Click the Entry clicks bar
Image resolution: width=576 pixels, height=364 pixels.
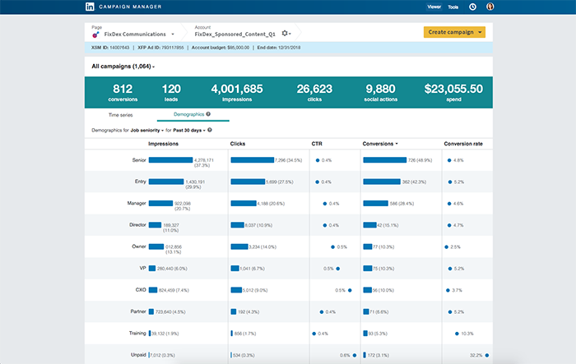pyautogui.click(x=248, y=182)
